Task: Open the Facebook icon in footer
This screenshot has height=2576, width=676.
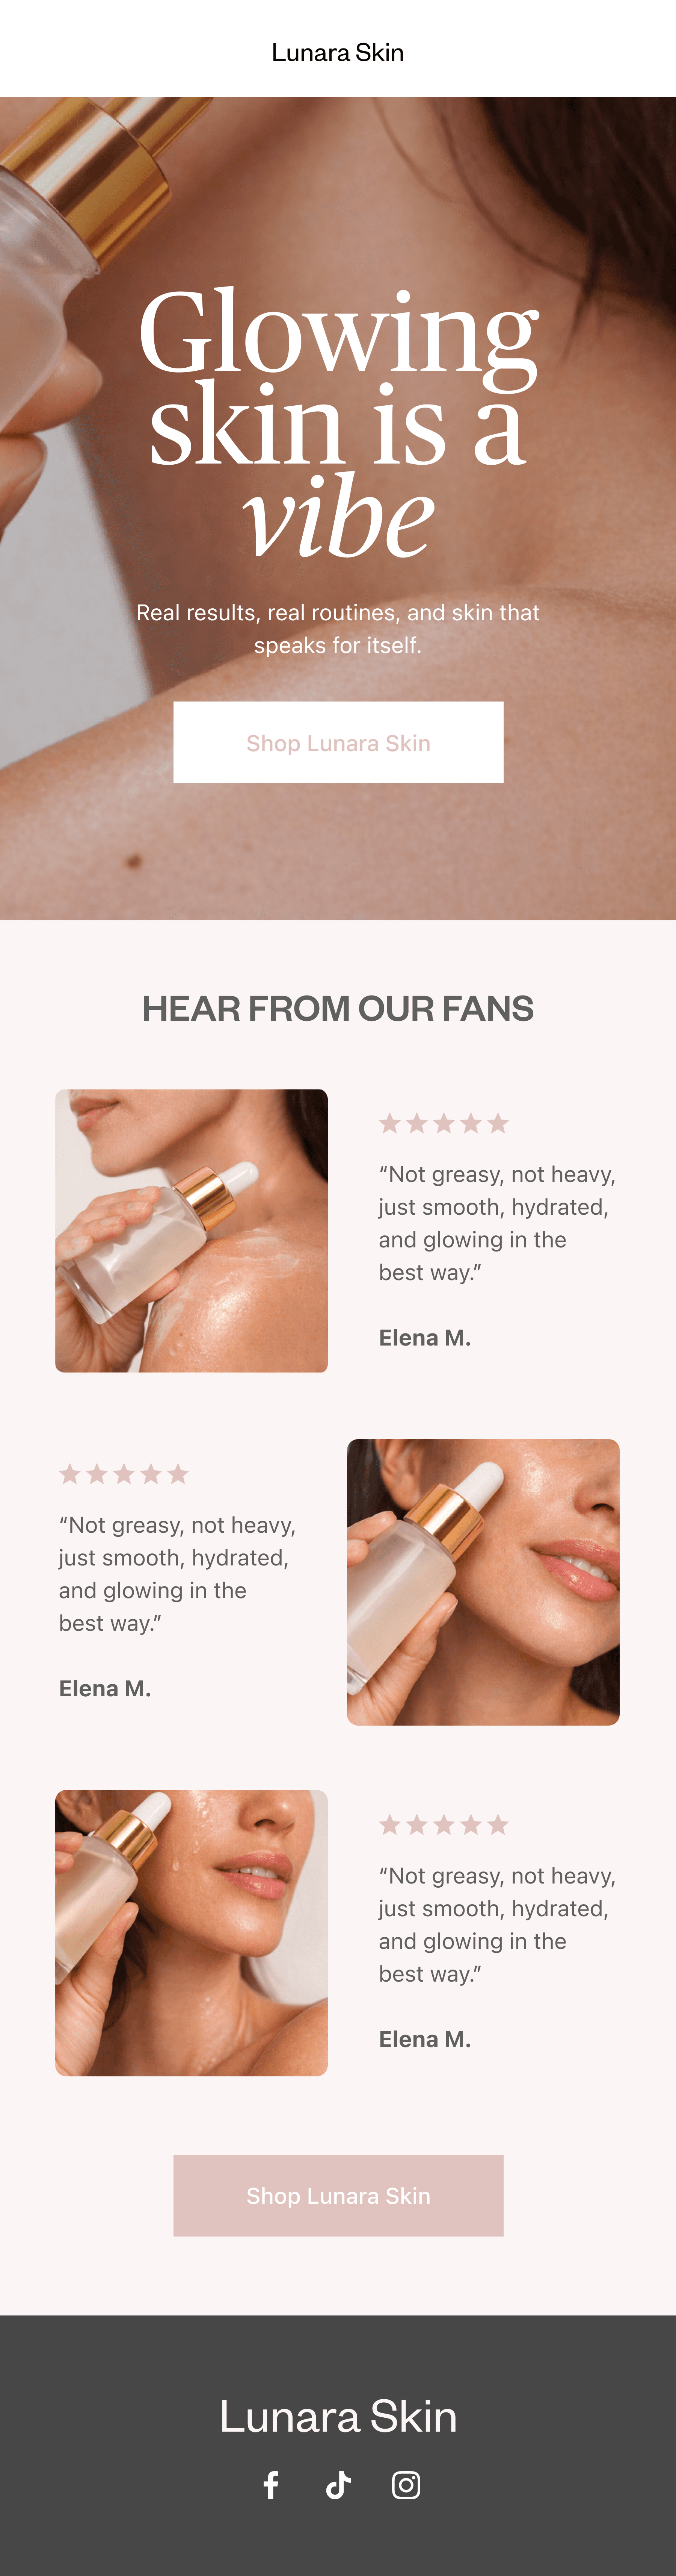Action: tap(271, 2485)
